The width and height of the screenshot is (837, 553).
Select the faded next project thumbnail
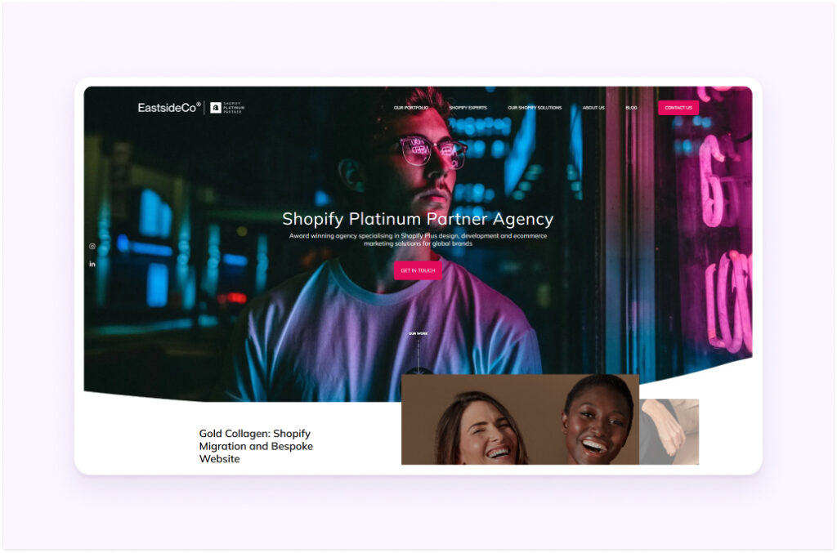(x=669, y=431)
